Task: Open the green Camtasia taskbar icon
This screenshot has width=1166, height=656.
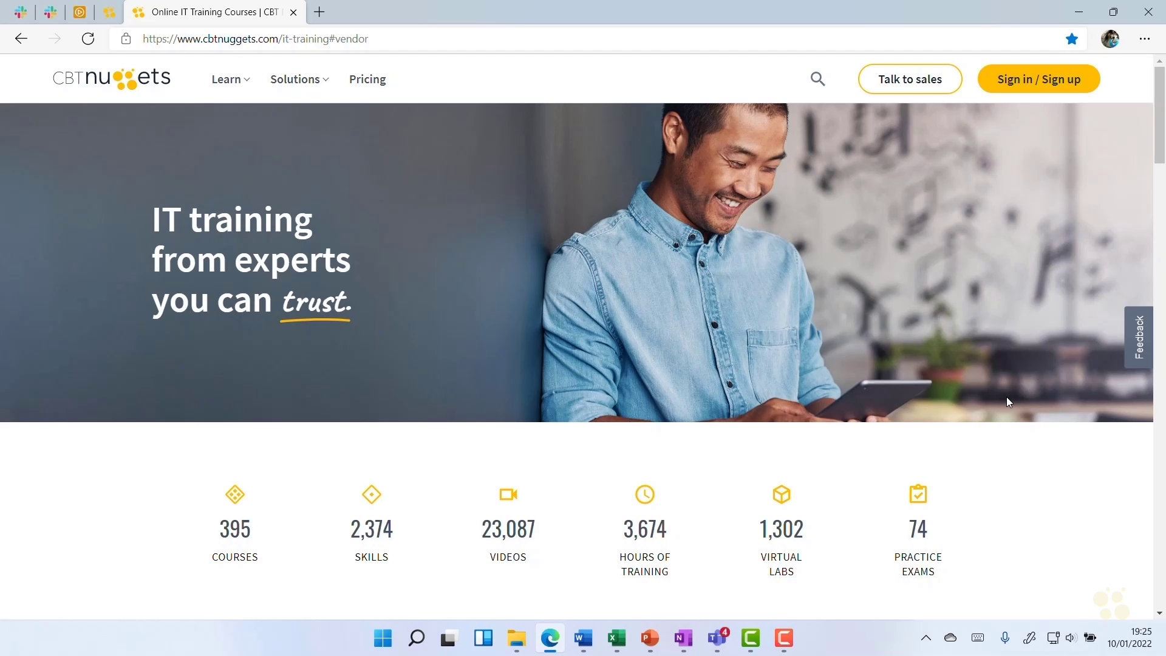Action: 751,638
